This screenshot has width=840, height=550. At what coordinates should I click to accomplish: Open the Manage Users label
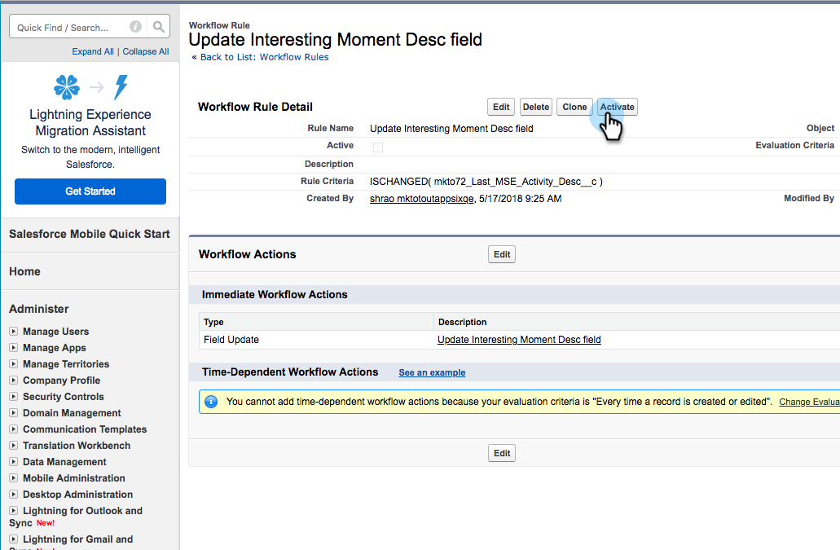55,332
